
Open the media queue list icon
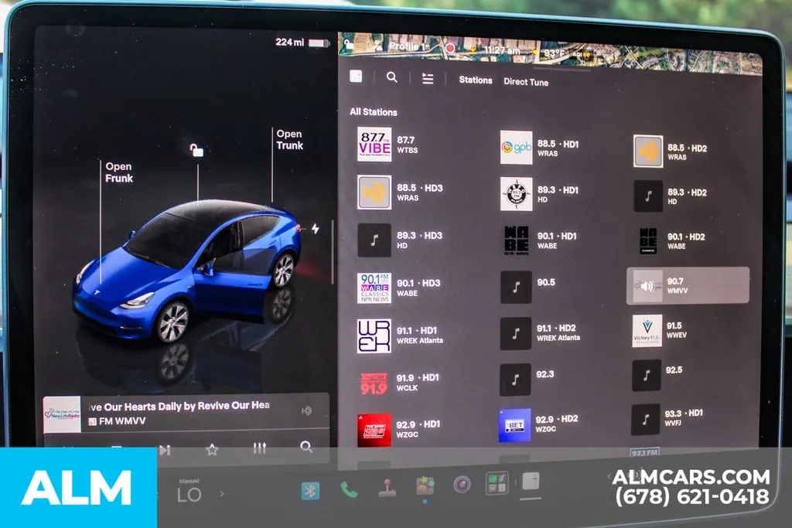(x=427, y=79)
